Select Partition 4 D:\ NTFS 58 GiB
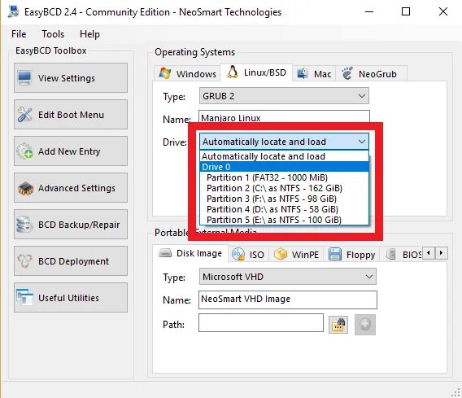The width and height of the screenshot is (462, 398). 284,209
